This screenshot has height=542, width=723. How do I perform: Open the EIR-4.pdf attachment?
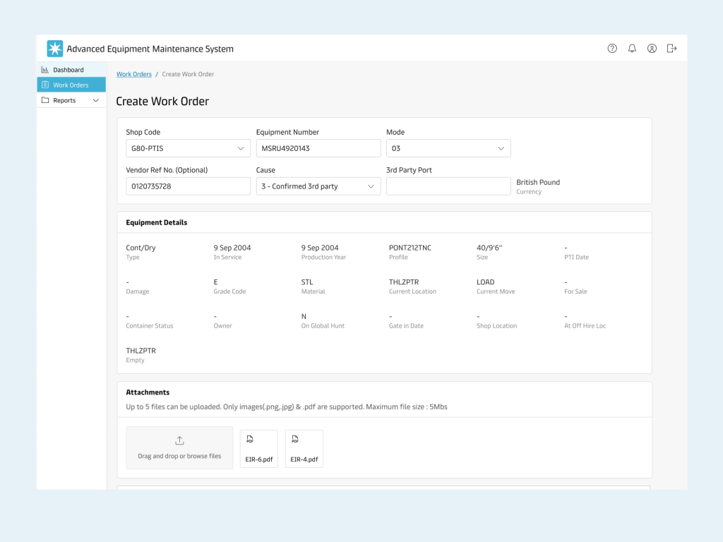click(x=304, y=449)
